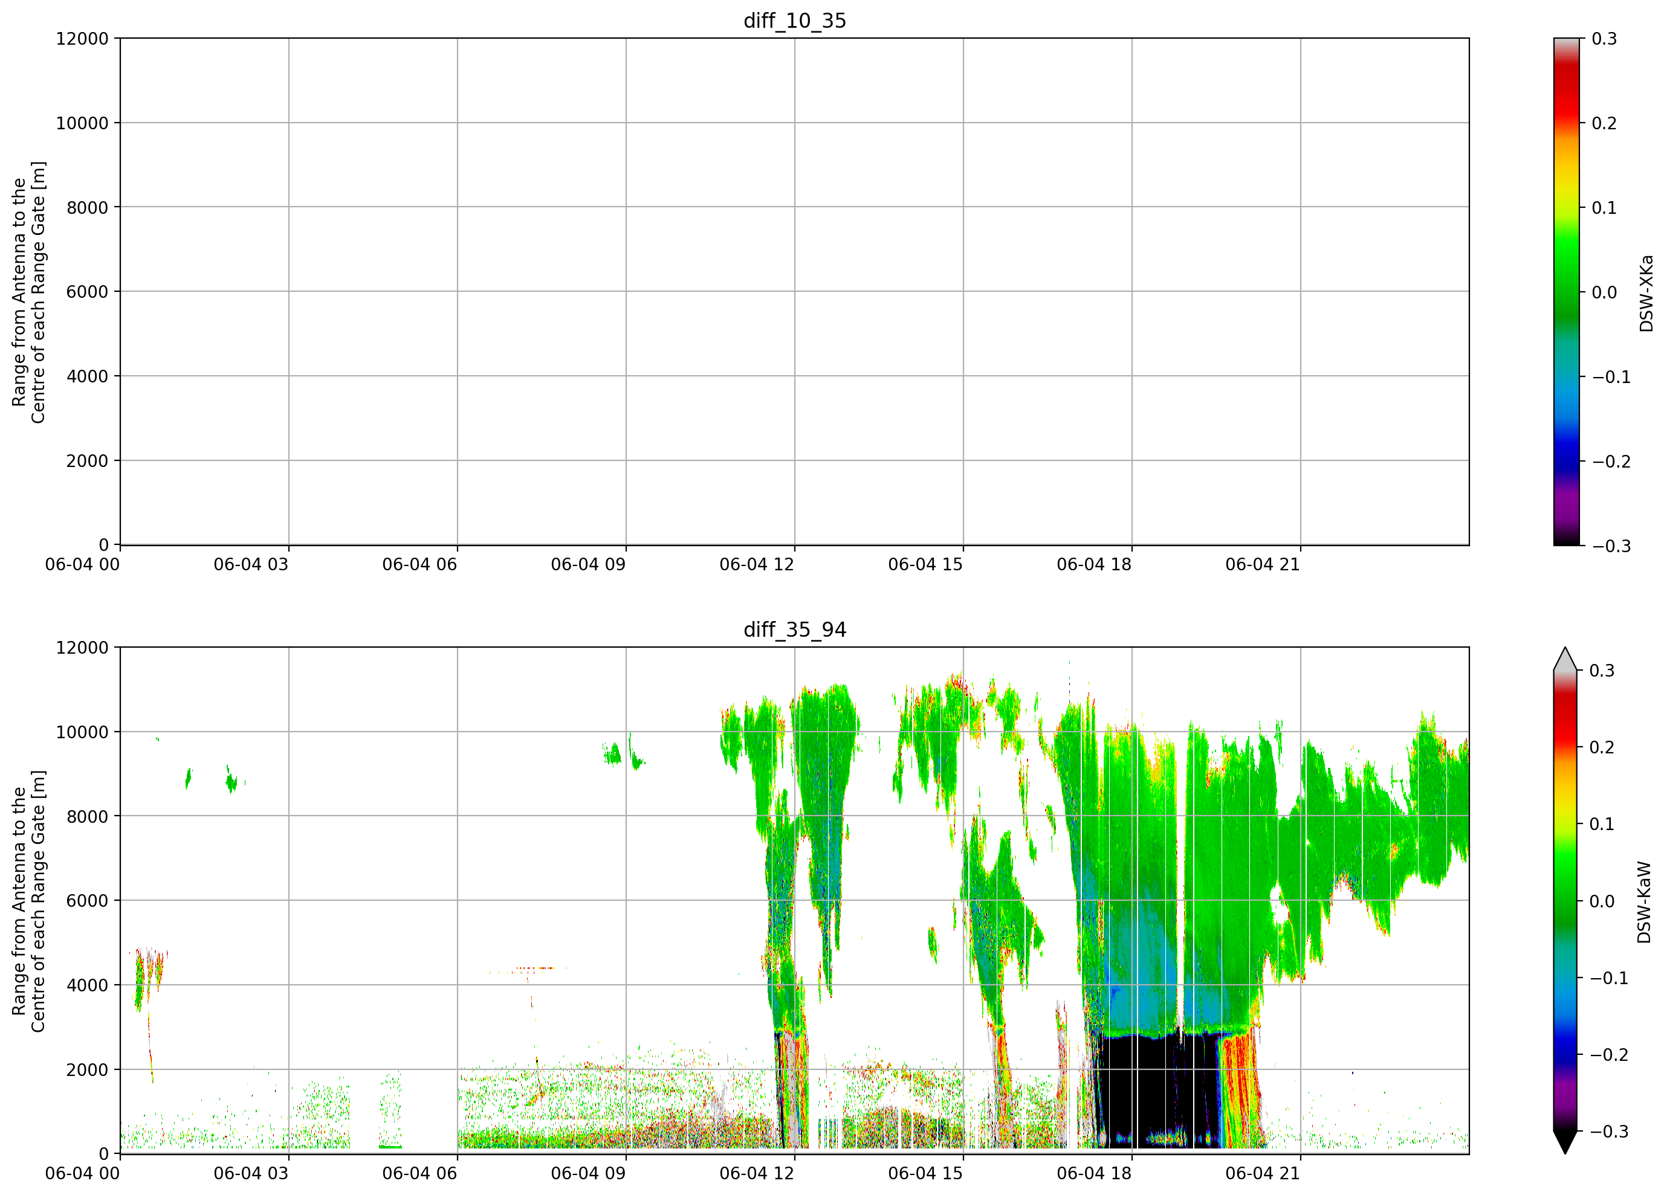Click the "diff_35_94" plot title
The image size is (1667, 1195).
point(795,630)
